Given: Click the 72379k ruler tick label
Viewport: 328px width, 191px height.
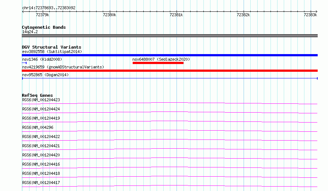Looking at the screenshot, I should point(42,15).
